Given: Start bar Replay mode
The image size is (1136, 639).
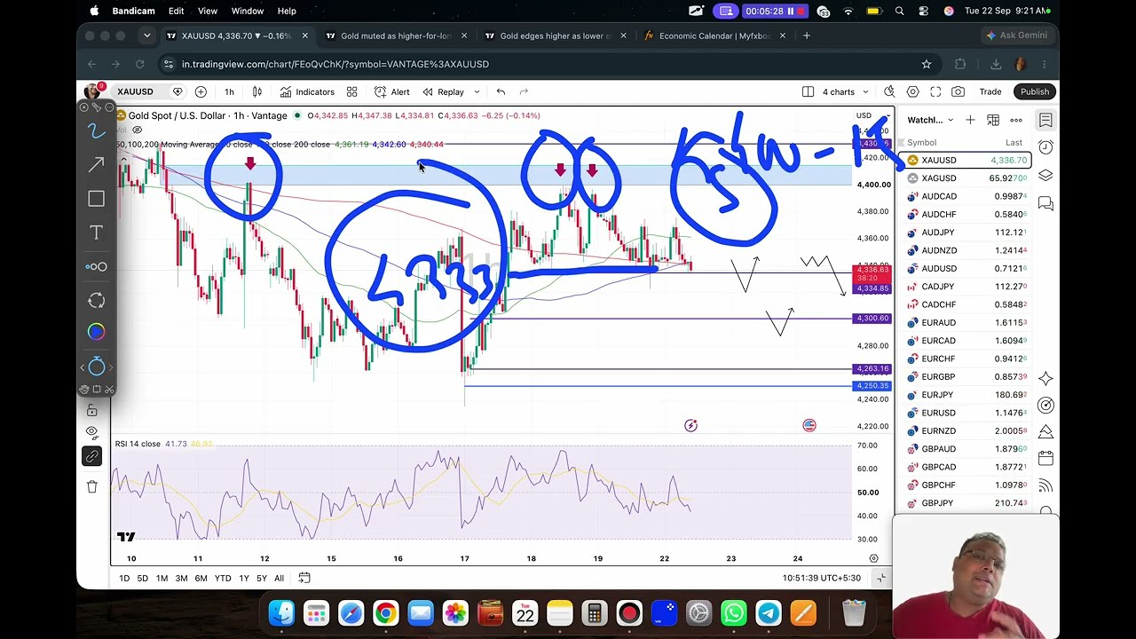Looking at the screenshot, I should coord(443,91).
